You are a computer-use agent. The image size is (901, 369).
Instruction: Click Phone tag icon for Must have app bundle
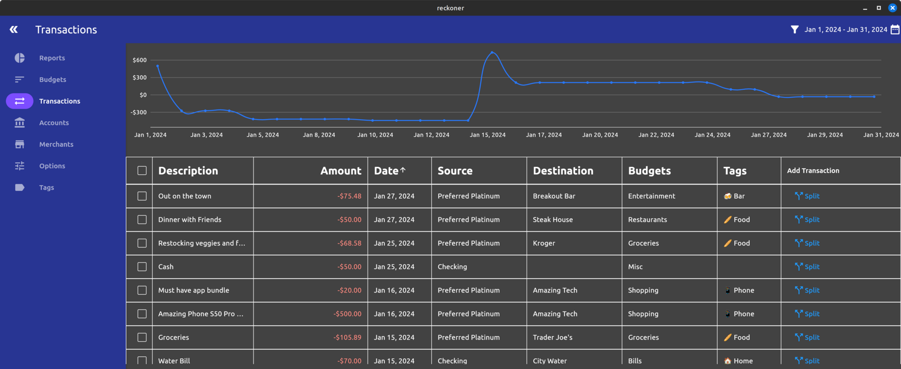tap(727, 290)
